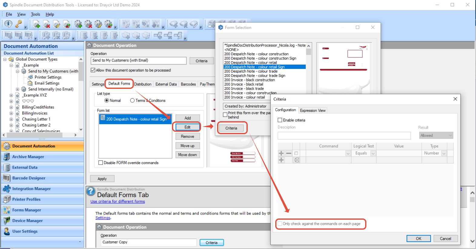
Task: Expand the BillingCreditNotes tree node
Action: (x=11, y=107)
